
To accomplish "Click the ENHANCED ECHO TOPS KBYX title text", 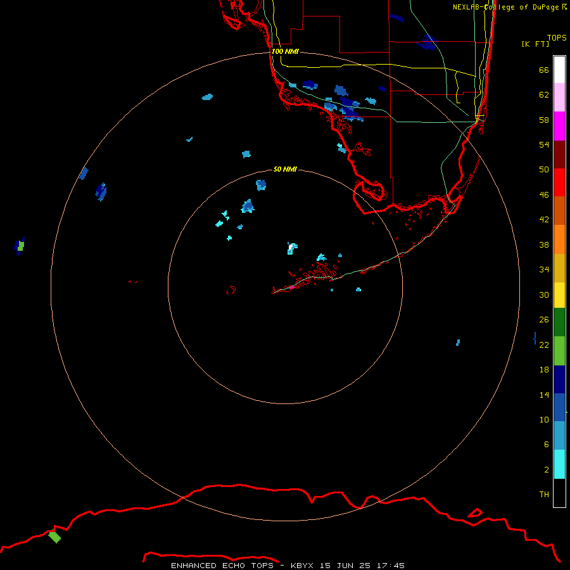I will pyautogui.click(x=288, y=566).
